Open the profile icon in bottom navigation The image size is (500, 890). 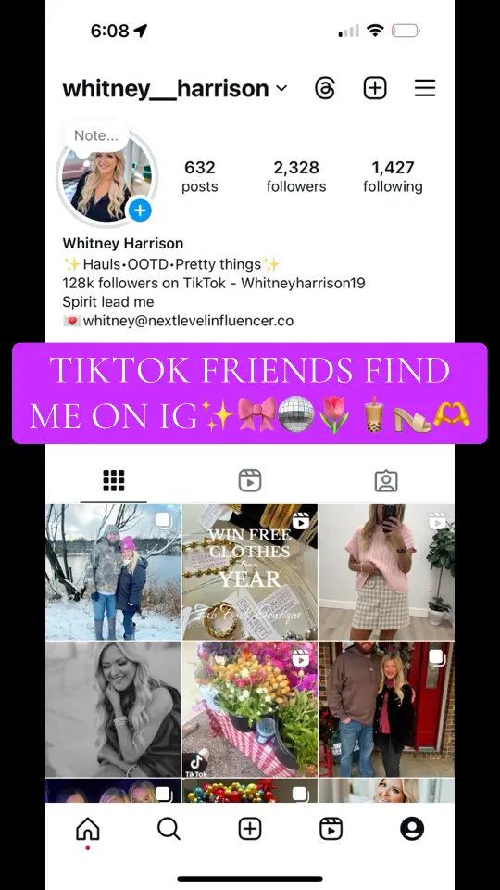[x=412, y=829]
